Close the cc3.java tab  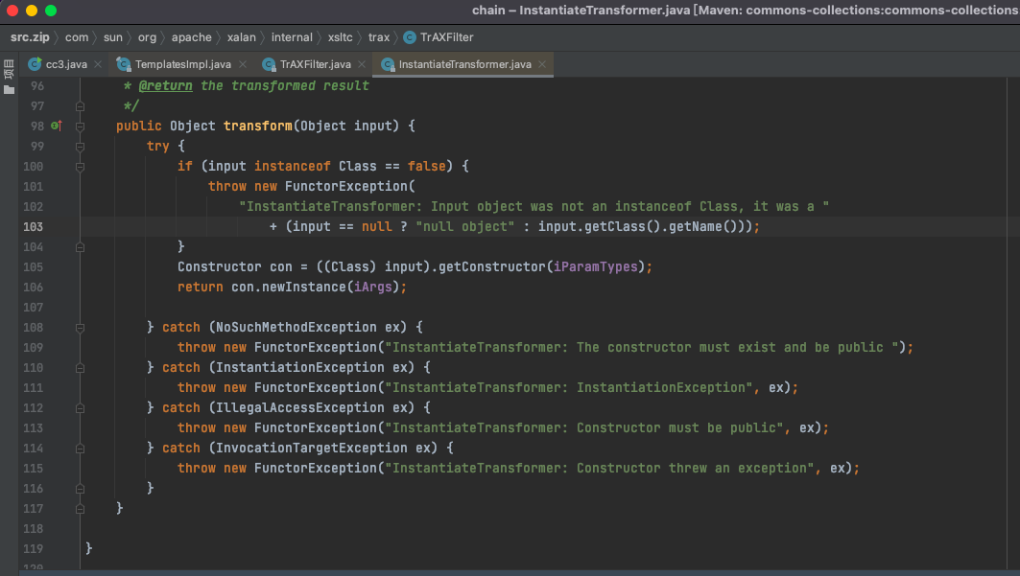click(x=98, y=64)
